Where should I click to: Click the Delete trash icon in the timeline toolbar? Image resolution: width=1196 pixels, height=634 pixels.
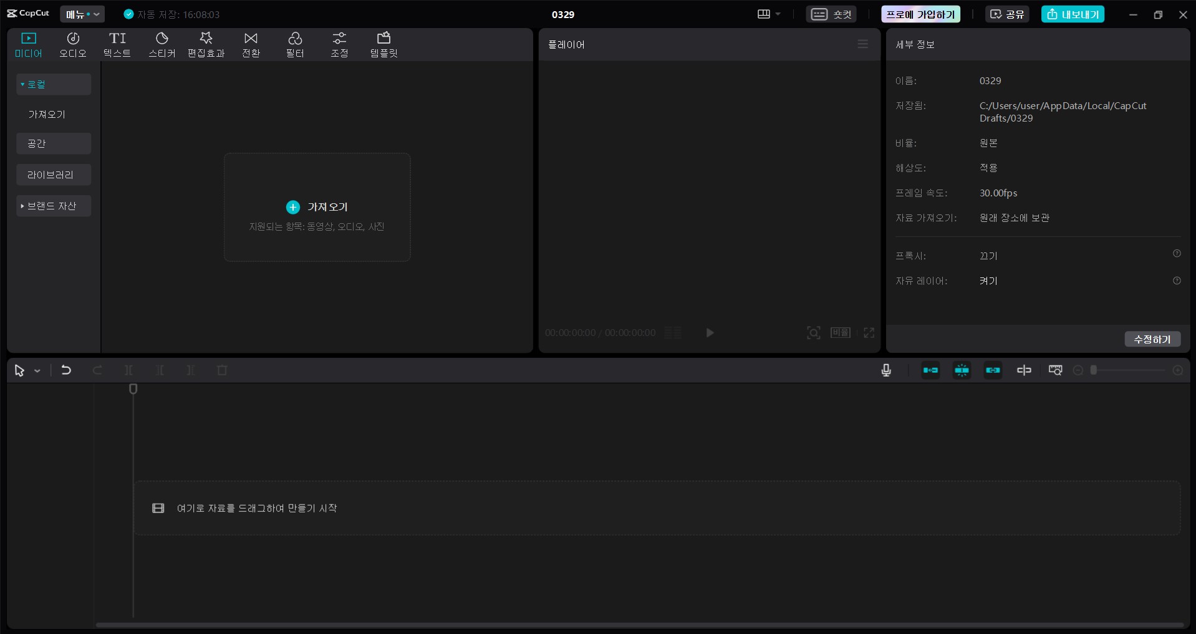pyautogui.click(x=222, y=370)
